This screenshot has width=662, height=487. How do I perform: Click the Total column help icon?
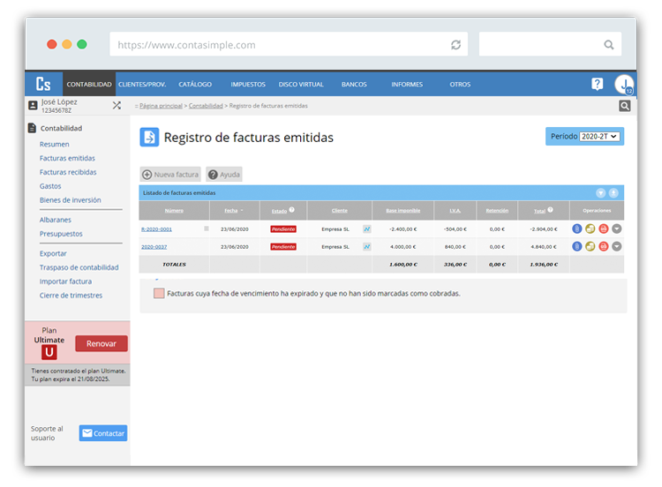click(550, 209)
